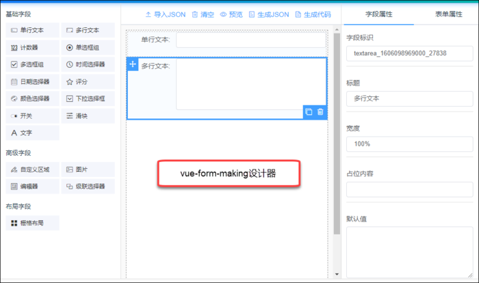
Task: Add the 时间选择器 time picker component
Action: tap(88, 64)
